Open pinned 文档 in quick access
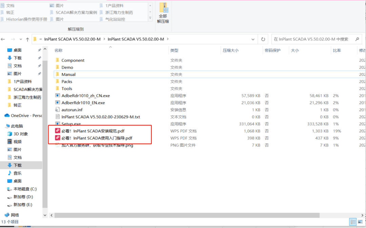The height and width of the screenshot is (228, 366). (x=17, y=66)
